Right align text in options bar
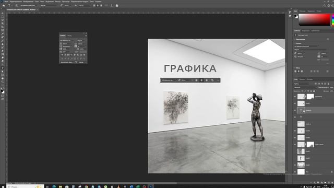Viewport: 334px width, 188px height. pos(101,6)
